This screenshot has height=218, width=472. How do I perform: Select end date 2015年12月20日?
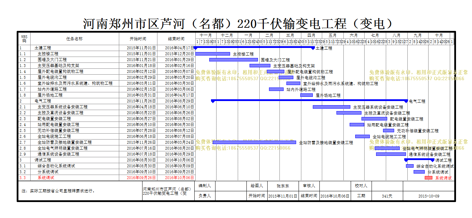[180, 54]
